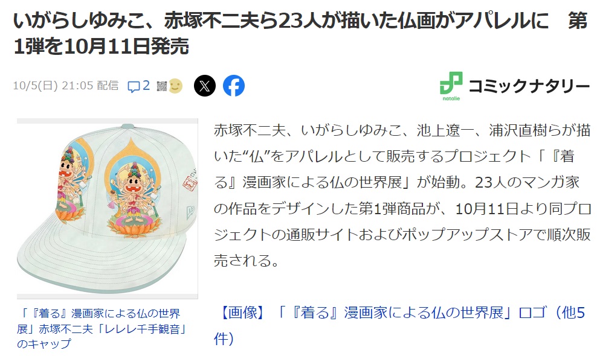Share the article on Facebook
This screenshot has width=597, height=356.
(x=233, y=86)
